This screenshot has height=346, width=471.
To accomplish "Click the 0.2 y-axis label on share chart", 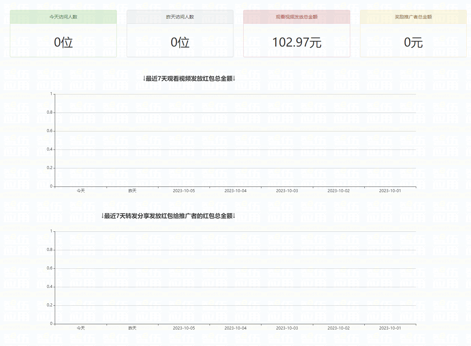I will pyautogui.click(x=50, y=305).
